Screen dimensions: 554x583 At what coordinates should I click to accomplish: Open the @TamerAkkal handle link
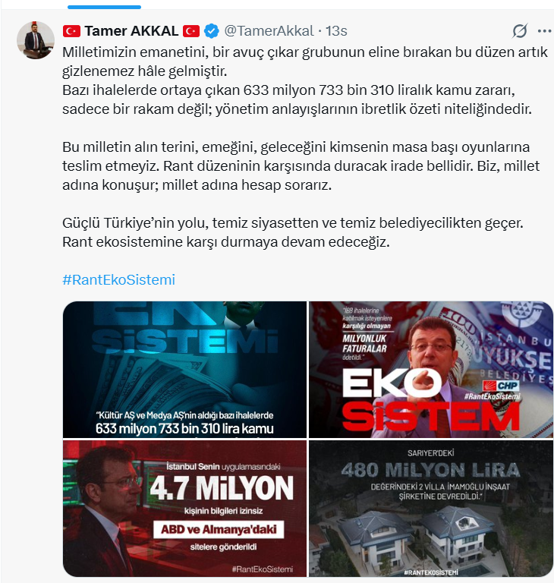269,31
